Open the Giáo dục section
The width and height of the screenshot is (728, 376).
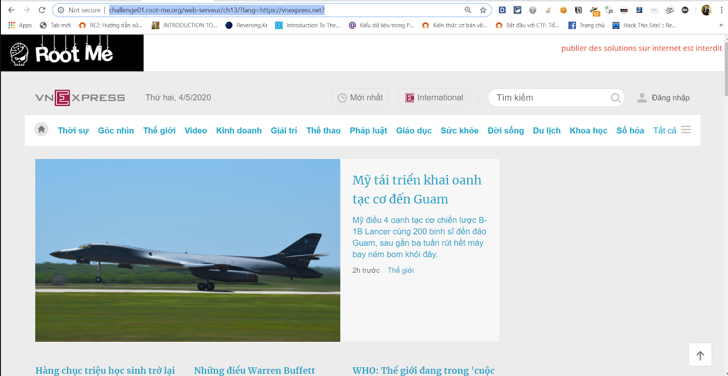click(x=414, y=131)
